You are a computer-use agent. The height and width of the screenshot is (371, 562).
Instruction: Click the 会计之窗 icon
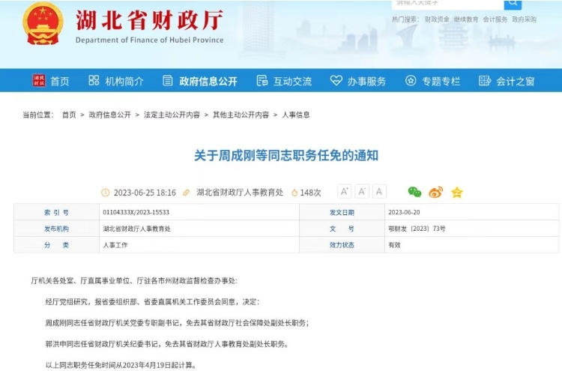click(x=485, y=80)
